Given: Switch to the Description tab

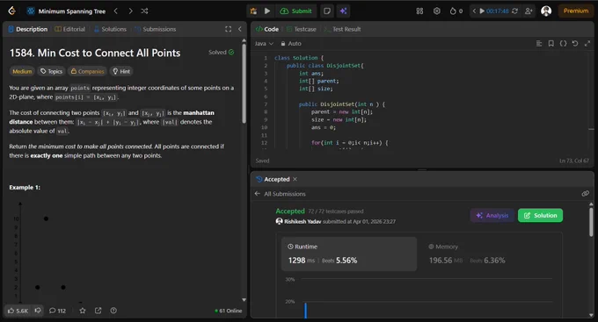Looking at the screenshot, I should pyautogui.click(x=28, y=29).
